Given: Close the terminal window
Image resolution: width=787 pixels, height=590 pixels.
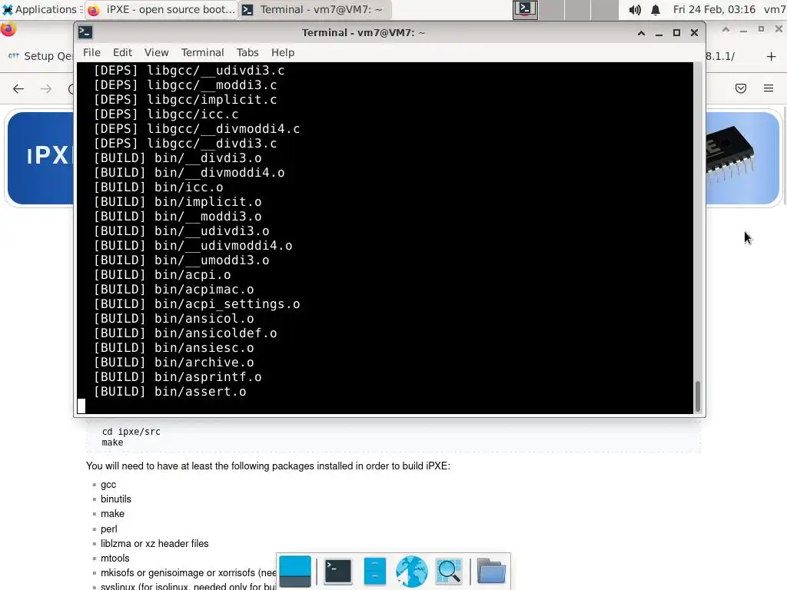Looking at the screenshot, I should pos(694,32).
